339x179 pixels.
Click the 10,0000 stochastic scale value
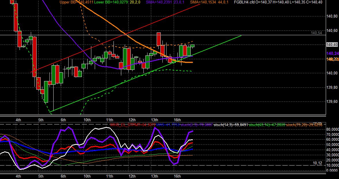tap(332, 165)
